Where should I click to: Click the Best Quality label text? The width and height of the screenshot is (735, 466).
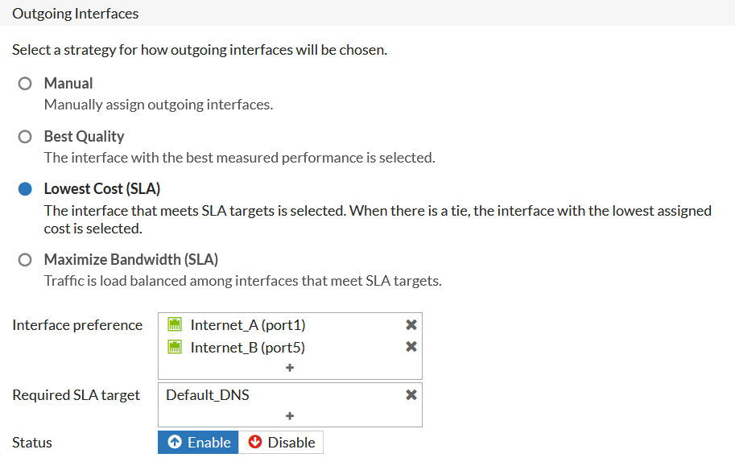[84, 137]
